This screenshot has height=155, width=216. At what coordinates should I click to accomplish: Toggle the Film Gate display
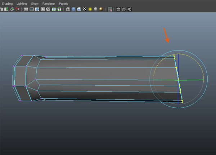[x=32, y=9]
